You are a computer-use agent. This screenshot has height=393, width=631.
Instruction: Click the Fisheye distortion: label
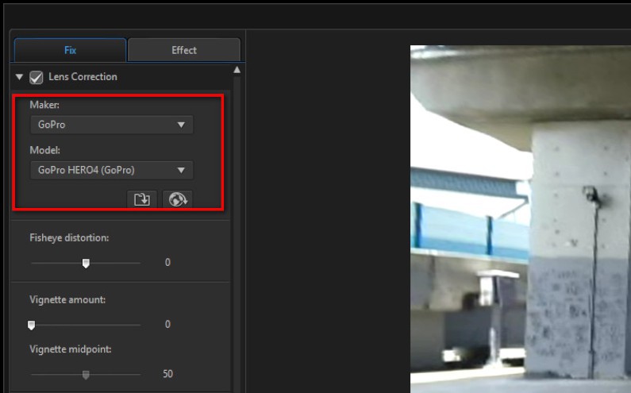point(69,238)
